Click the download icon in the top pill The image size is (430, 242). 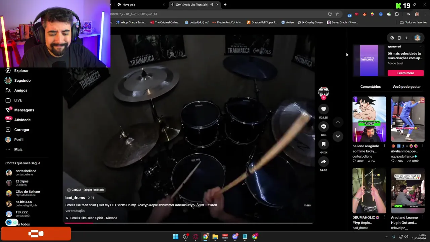[x=406, y=38]
